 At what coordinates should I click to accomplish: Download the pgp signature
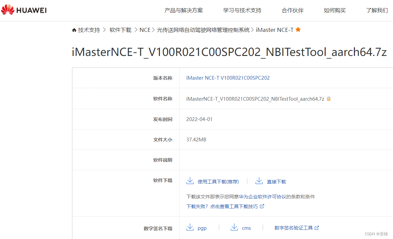coord(202,228)
